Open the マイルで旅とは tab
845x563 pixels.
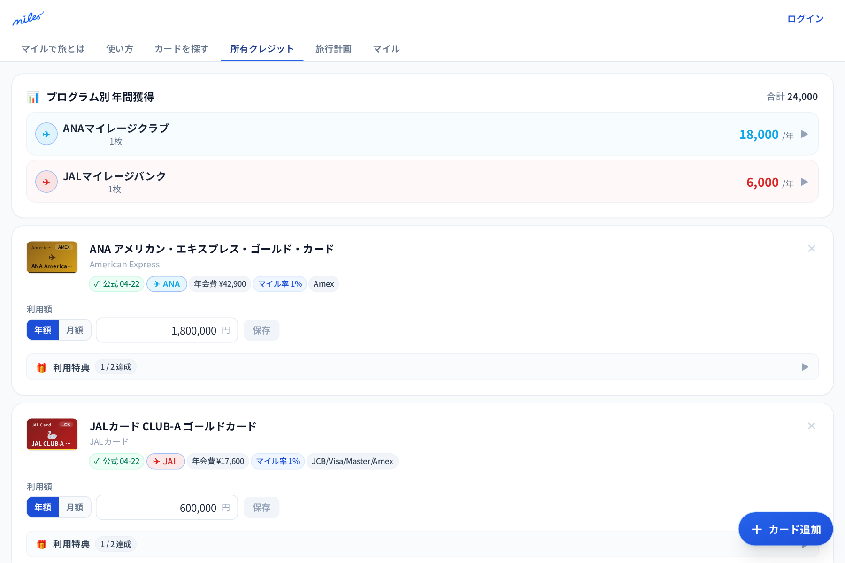[x=53, y=49]
